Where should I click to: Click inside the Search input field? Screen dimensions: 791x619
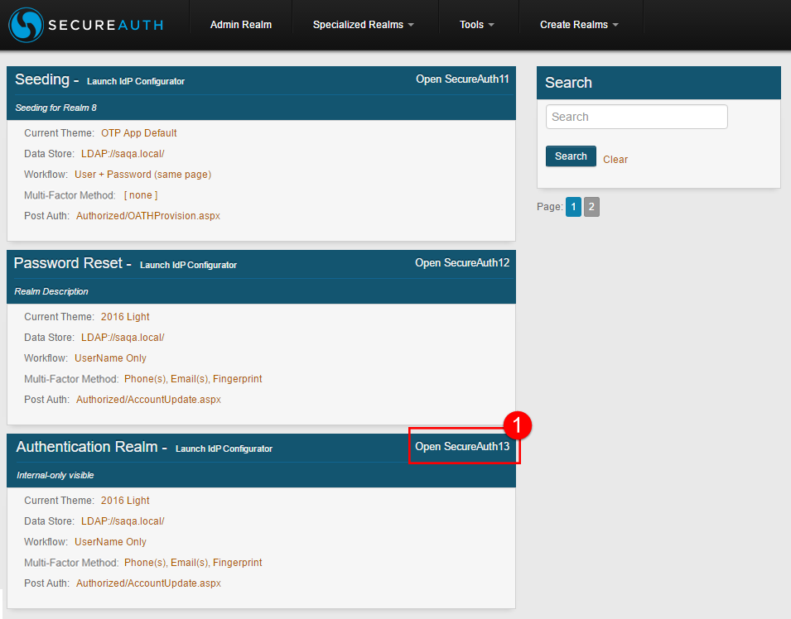tap(636, 117)
